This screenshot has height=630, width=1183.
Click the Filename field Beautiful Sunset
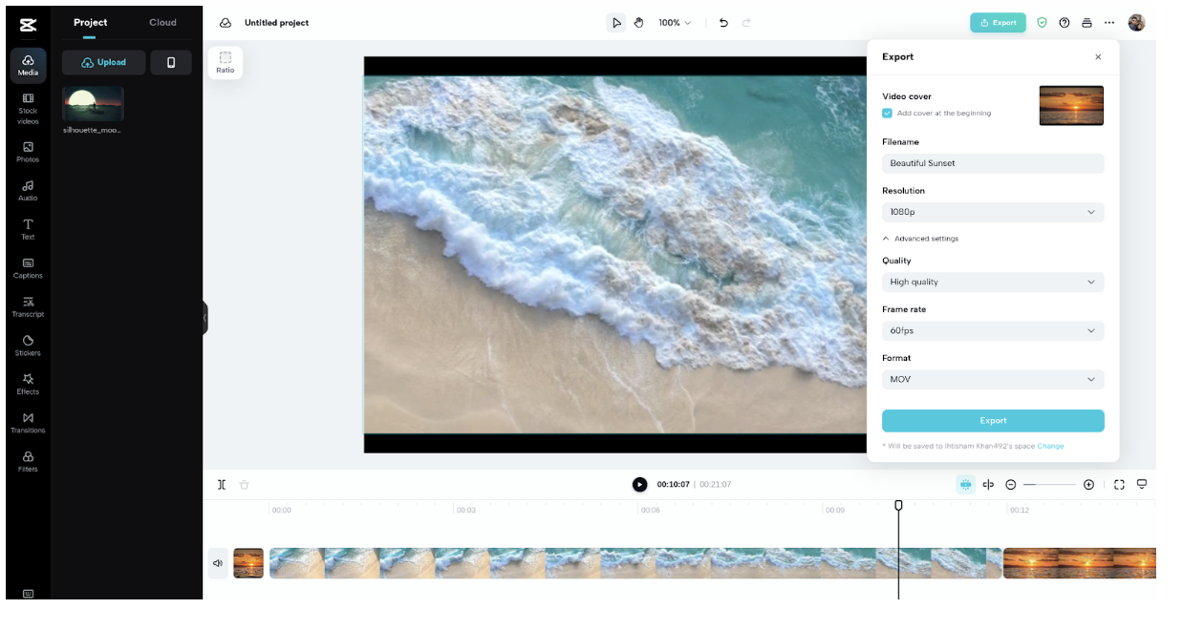(993, 163)
